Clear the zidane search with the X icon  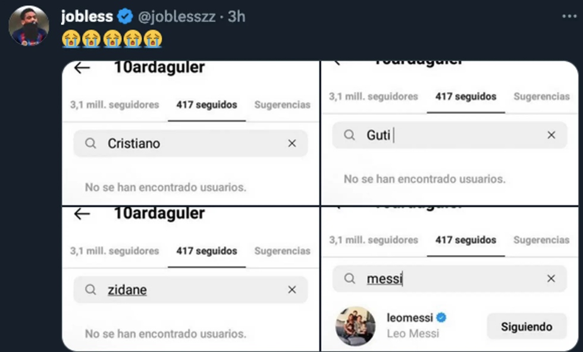[292, 290]
